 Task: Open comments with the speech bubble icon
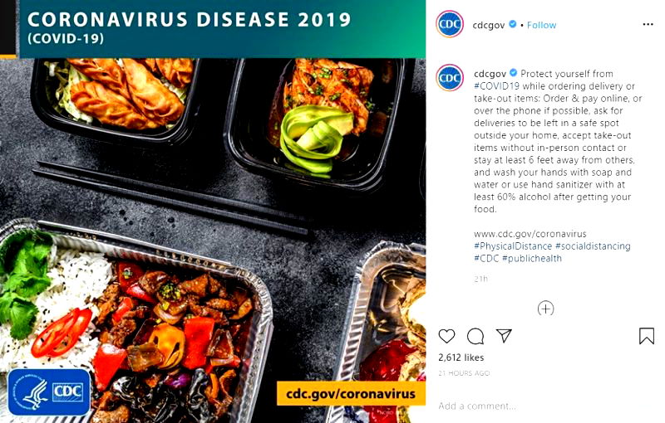(x=475, y=336)
